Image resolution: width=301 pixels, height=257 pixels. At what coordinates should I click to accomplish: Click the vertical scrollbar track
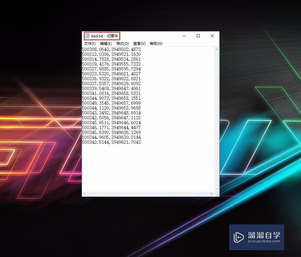click(x=217, y=122)
